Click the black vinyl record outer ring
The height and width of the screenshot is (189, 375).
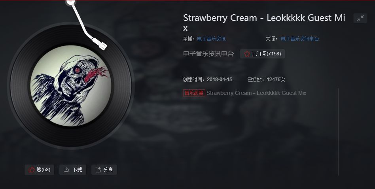pos(19,85)
